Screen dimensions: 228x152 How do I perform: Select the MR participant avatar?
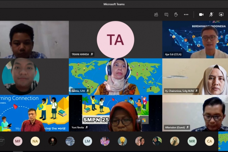192,141
